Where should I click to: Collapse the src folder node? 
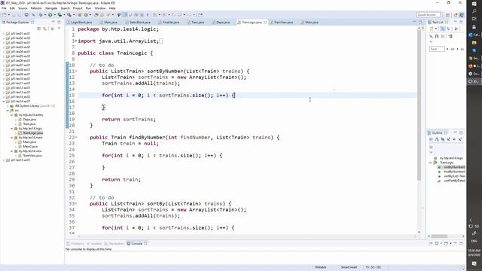click(x=8, y=111)
